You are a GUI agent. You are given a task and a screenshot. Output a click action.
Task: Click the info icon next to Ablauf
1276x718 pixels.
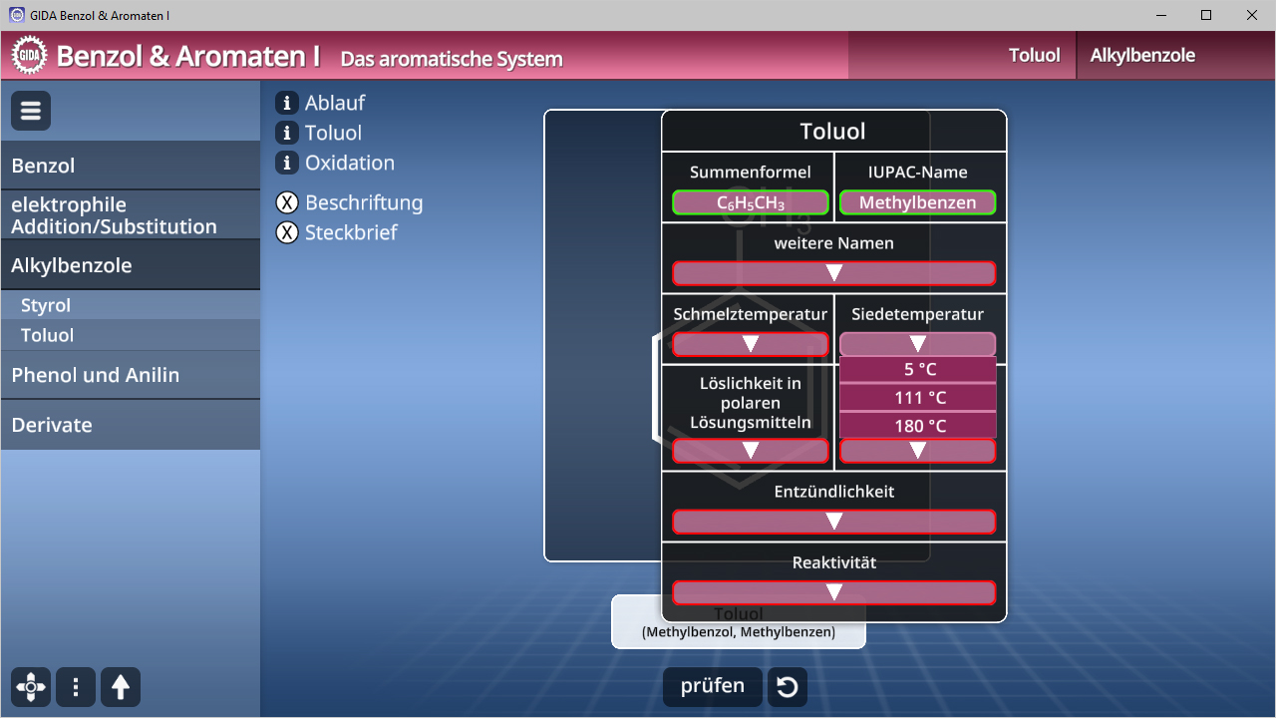pos(287,103)
